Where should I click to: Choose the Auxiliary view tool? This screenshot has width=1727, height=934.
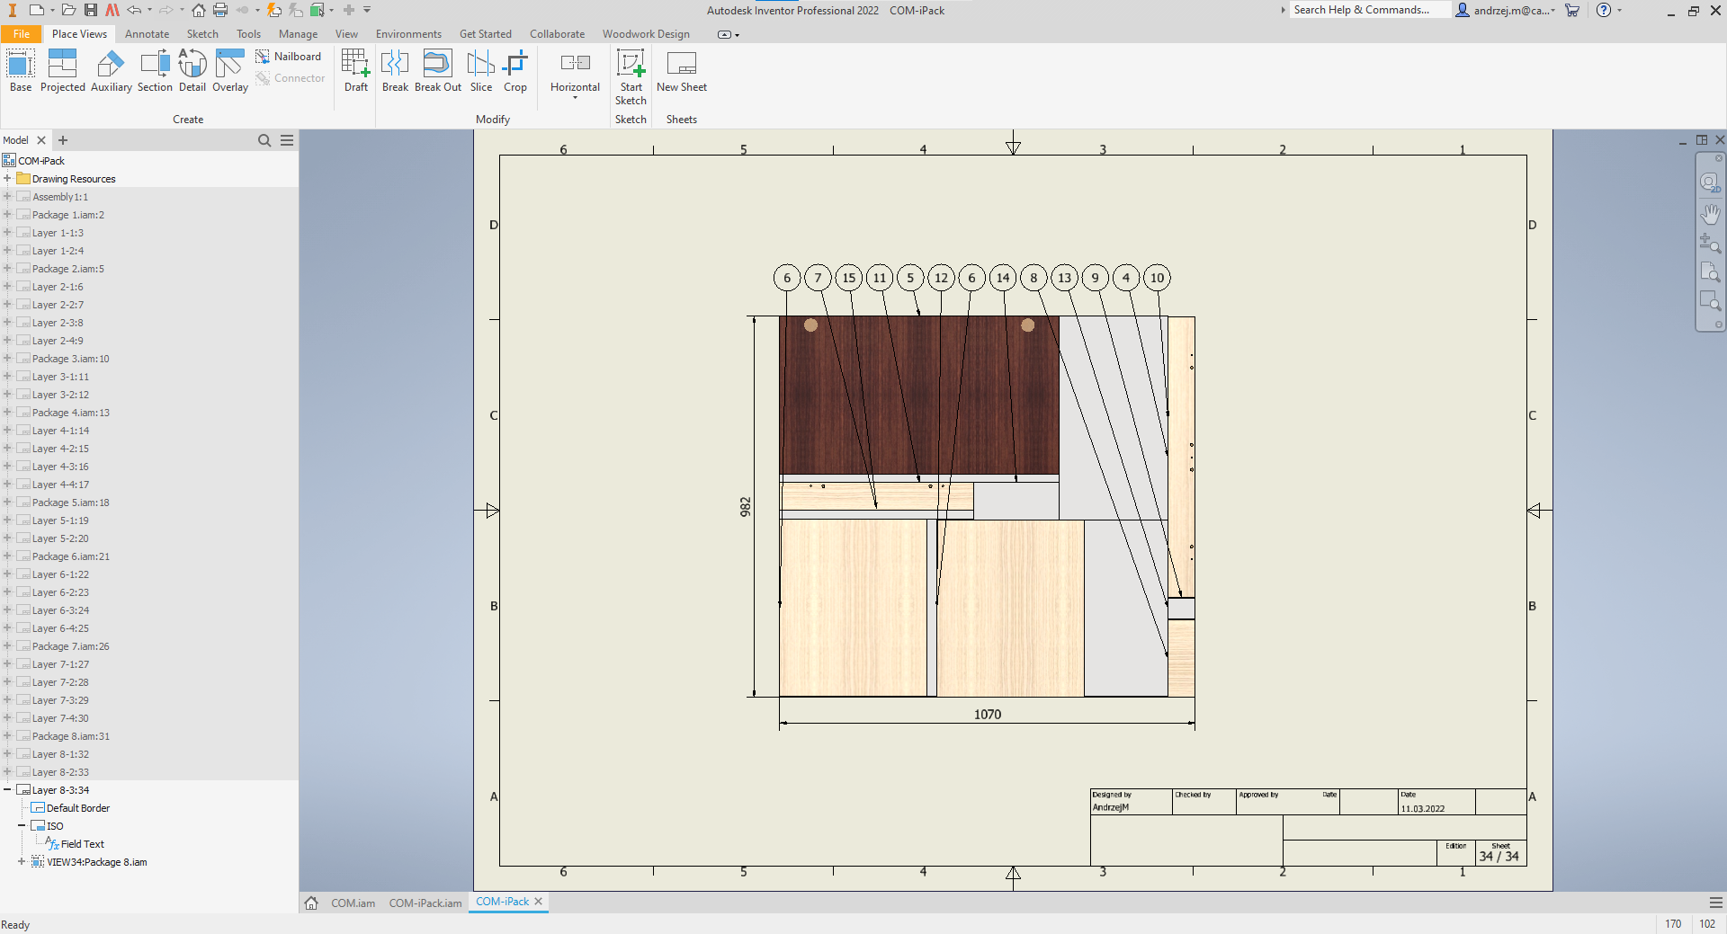pyautogui.click(x=111, y=70)
